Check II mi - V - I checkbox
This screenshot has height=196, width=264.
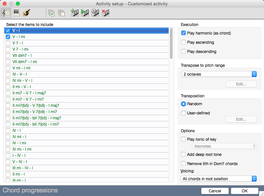coord(8,87)
